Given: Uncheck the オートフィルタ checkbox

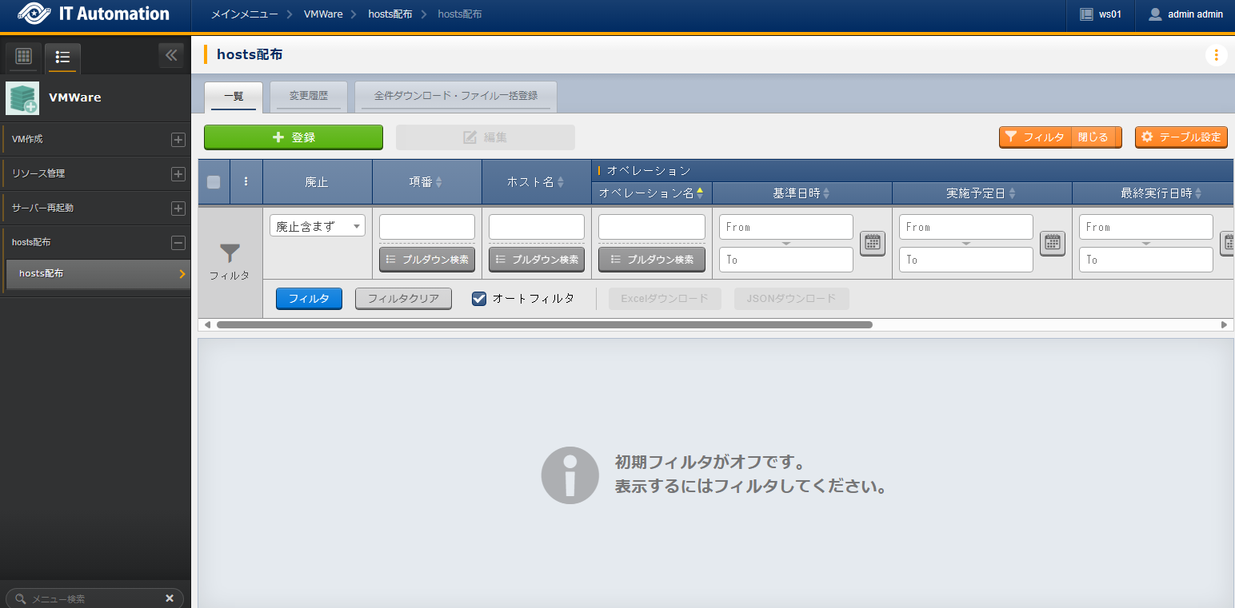Looking at the screenshot, I should (479, 299).
